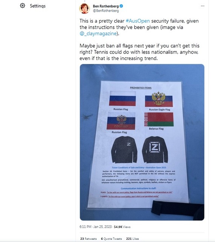Click the Russian Eagle Flag in the photo
Viewport: 215px width, 242px height.
pos(159,99)
